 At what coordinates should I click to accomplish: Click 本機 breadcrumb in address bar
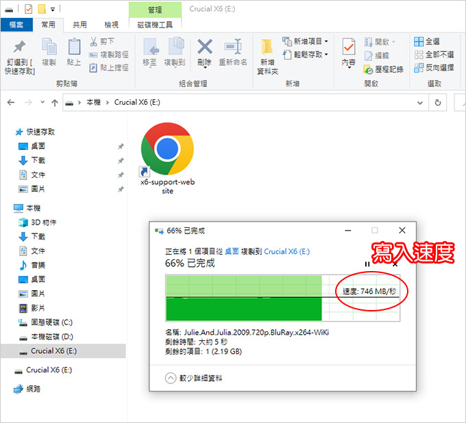click(94, 103)
